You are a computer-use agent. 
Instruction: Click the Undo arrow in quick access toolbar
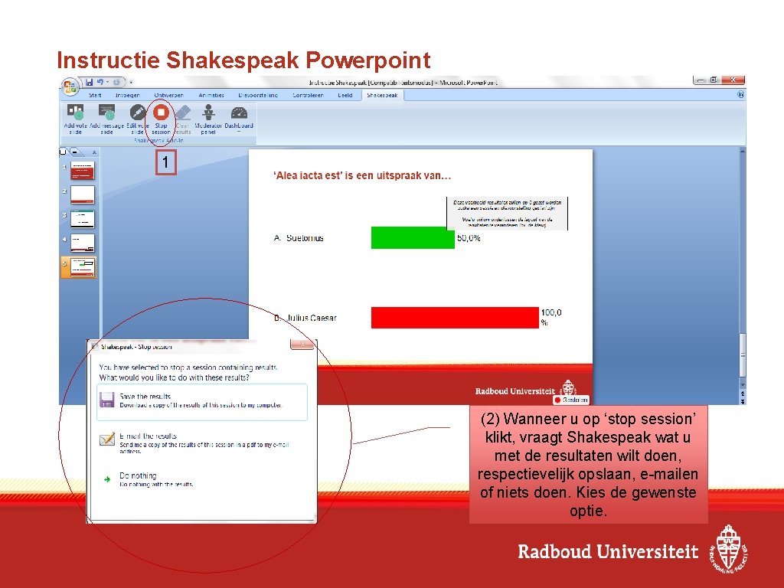(x=100, y=82)
